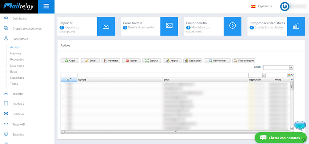Click the Importar download icon in sidebar
Image resolution: width=309 pixels, height=144 pixels.
click(6, 93)
